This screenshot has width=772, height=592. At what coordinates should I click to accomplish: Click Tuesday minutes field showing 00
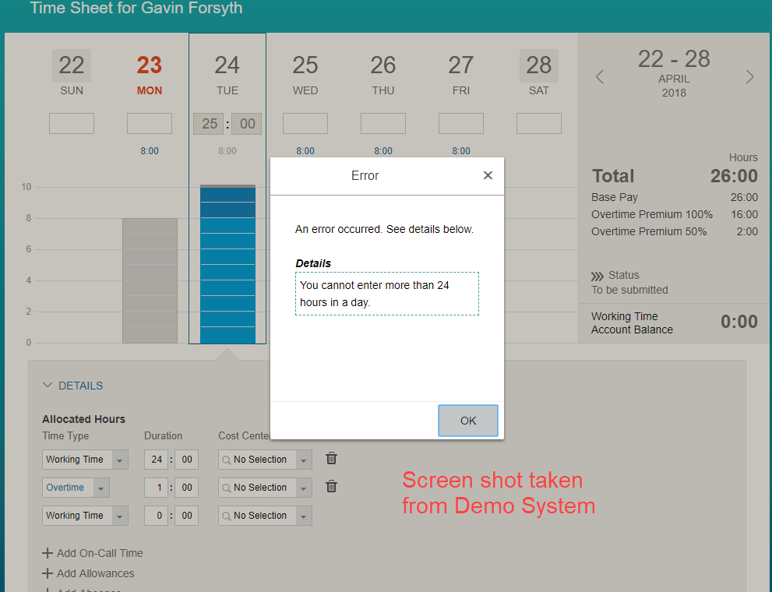click(247, 124)
